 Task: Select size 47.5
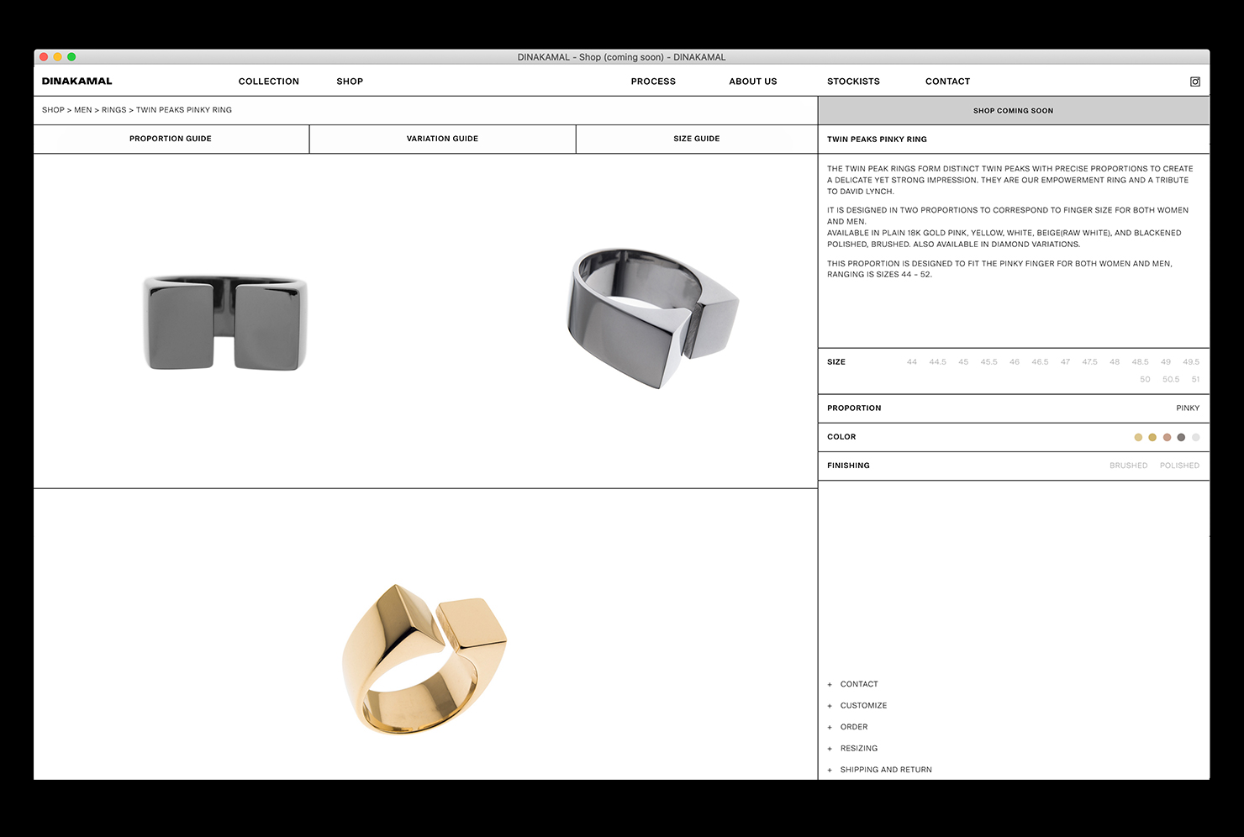(x=1090, y=362)
